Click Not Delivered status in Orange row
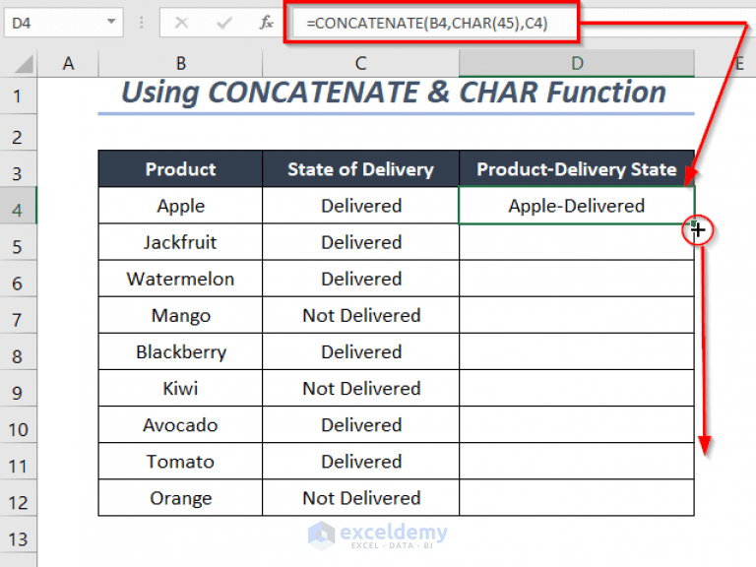The height and width of the screenshot is (567, 756). tap(360, 498)
